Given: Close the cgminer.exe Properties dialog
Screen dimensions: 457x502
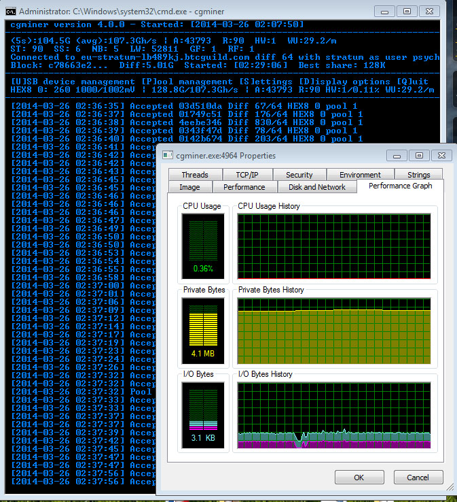Looking at the screenshot, I should tap(441, 156).
